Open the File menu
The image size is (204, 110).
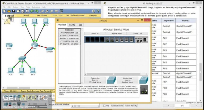pyautogui.click(x=4, y=7)
